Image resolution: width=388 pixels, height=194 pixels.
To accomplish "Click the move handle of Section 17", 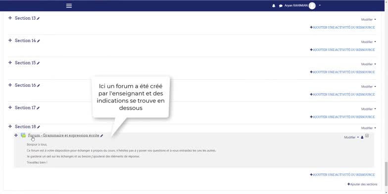I will tap(10, 107).
